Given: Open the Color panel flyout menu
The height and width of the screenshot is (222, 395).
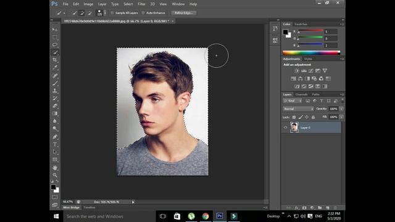Looking at the screenshot, I should (342, 24).
